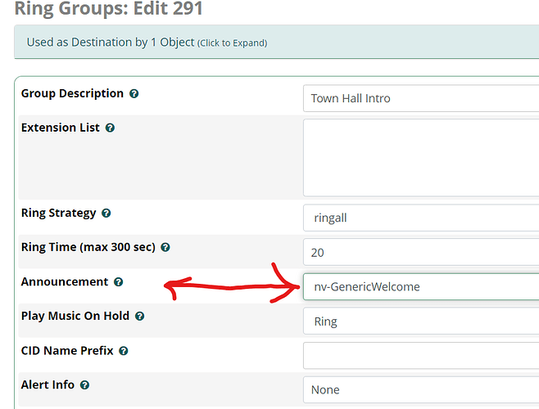Click the Play Music On Hold label

(75, 316)
